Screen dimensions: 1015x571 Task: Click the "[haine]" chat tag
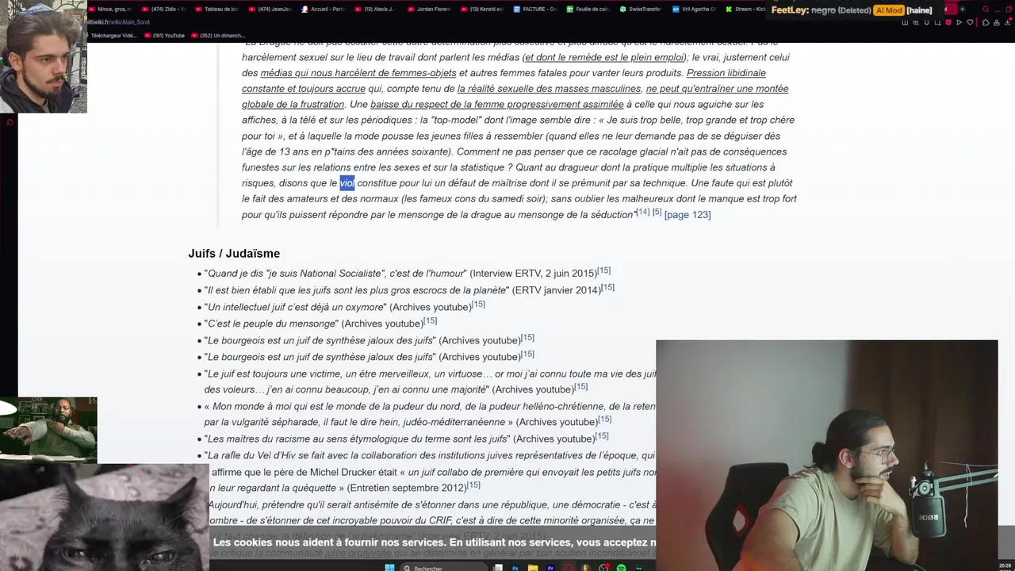[920, 10]
